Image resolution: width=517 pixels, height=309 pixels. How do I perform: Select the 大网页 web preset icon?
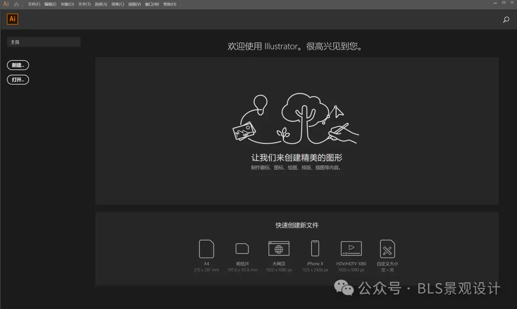tap(279, 249)
